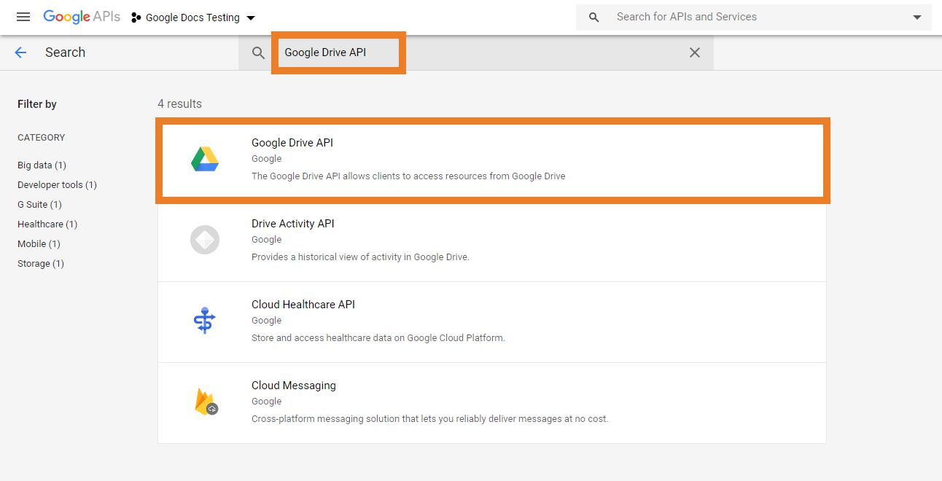Click 'Store and access healthcare data' description
The image size is (942, 481).
pyautogui.click(x=378, y=338)
